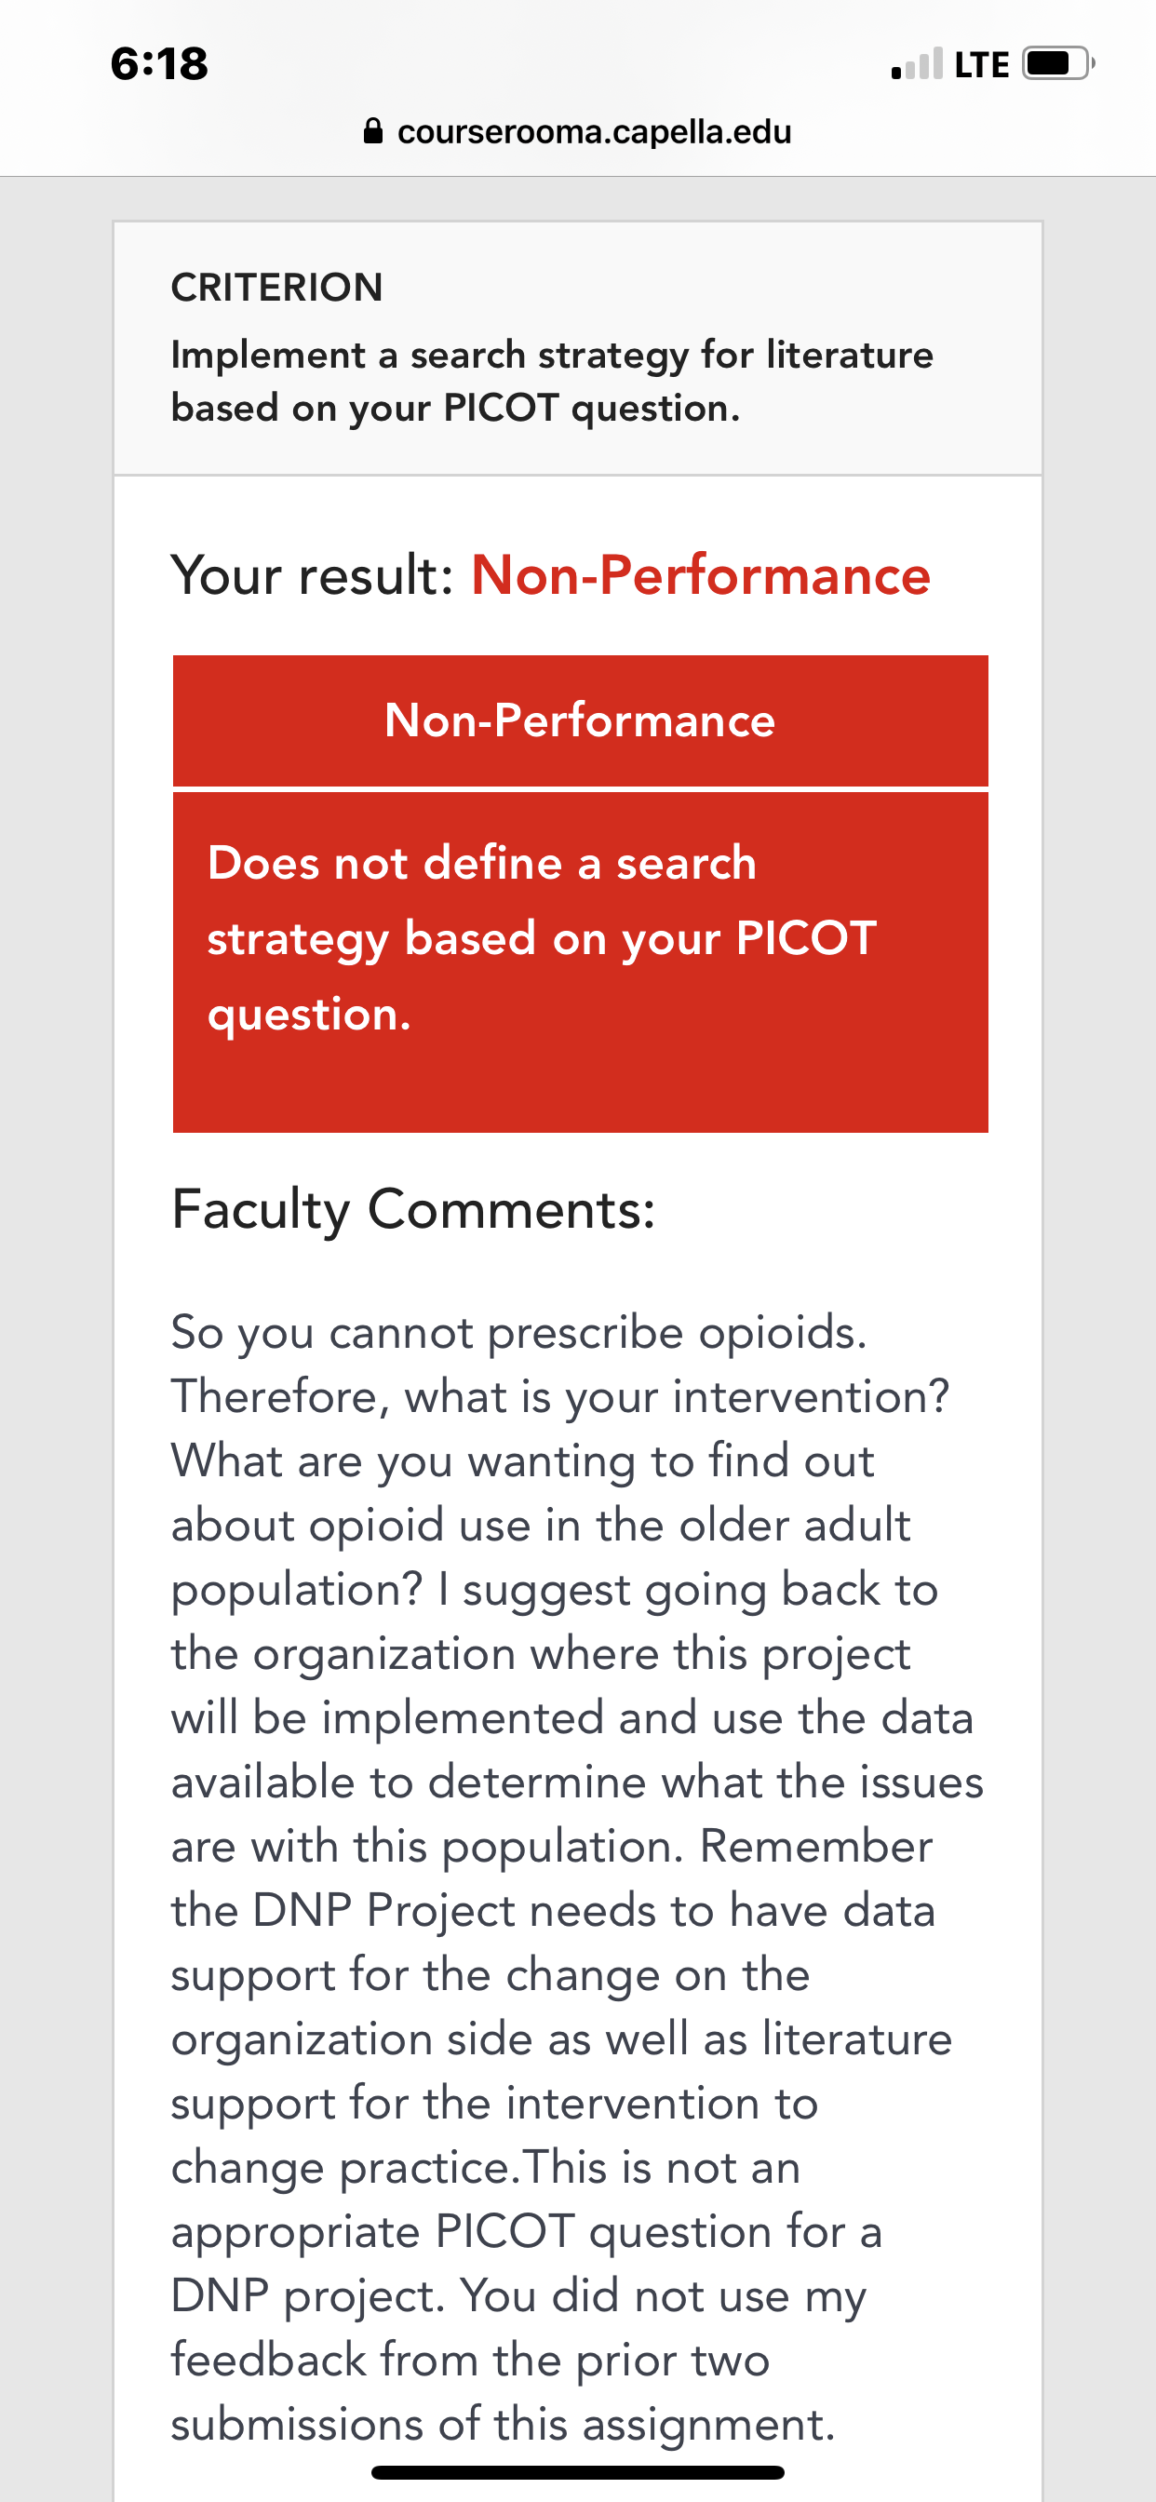Viewport: 1156px width, 2502px height.
Task: Tap the 'feedback from the prior two' line
Action: click(470, 2361)
